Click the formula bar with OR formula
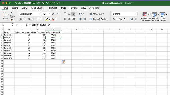Image resolution: width=170 pixels, height=95 pixels. coord(100,25)
